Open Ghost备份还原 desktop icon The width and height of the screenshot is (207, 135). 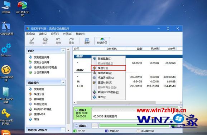click(6, 73)
